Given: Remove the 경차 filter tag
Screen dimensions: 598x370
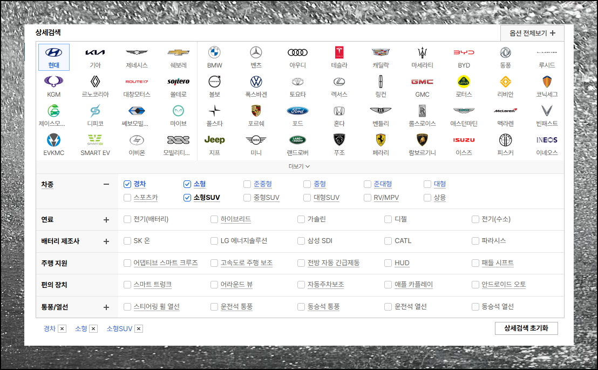Looking at the screenshot, I should coord(62,329).
